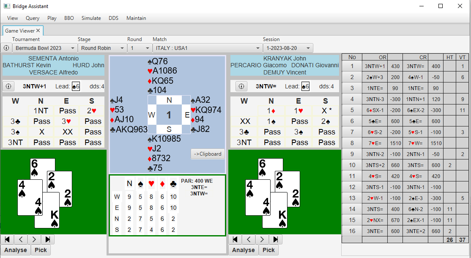The image size is (471, 258).
Task: Open the Session dropdown with 1-2023-08-20
Action: (288, 48)
